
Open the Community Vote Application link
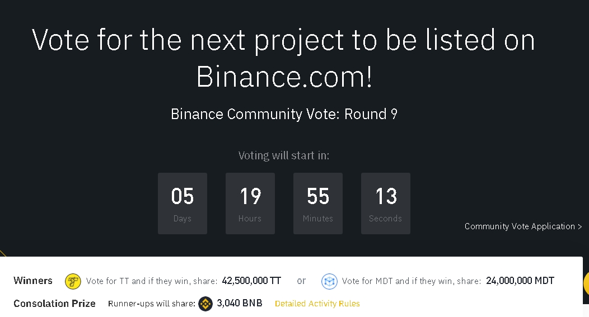pos(523,226)
